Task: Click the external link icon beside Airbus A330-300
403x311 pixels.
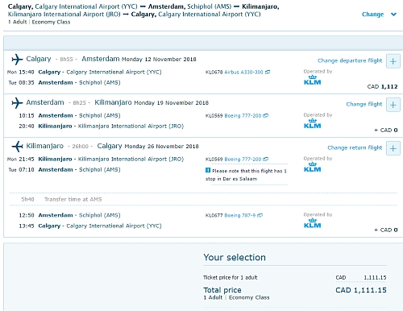Action: pyautogui.click(x=268, y=72)
